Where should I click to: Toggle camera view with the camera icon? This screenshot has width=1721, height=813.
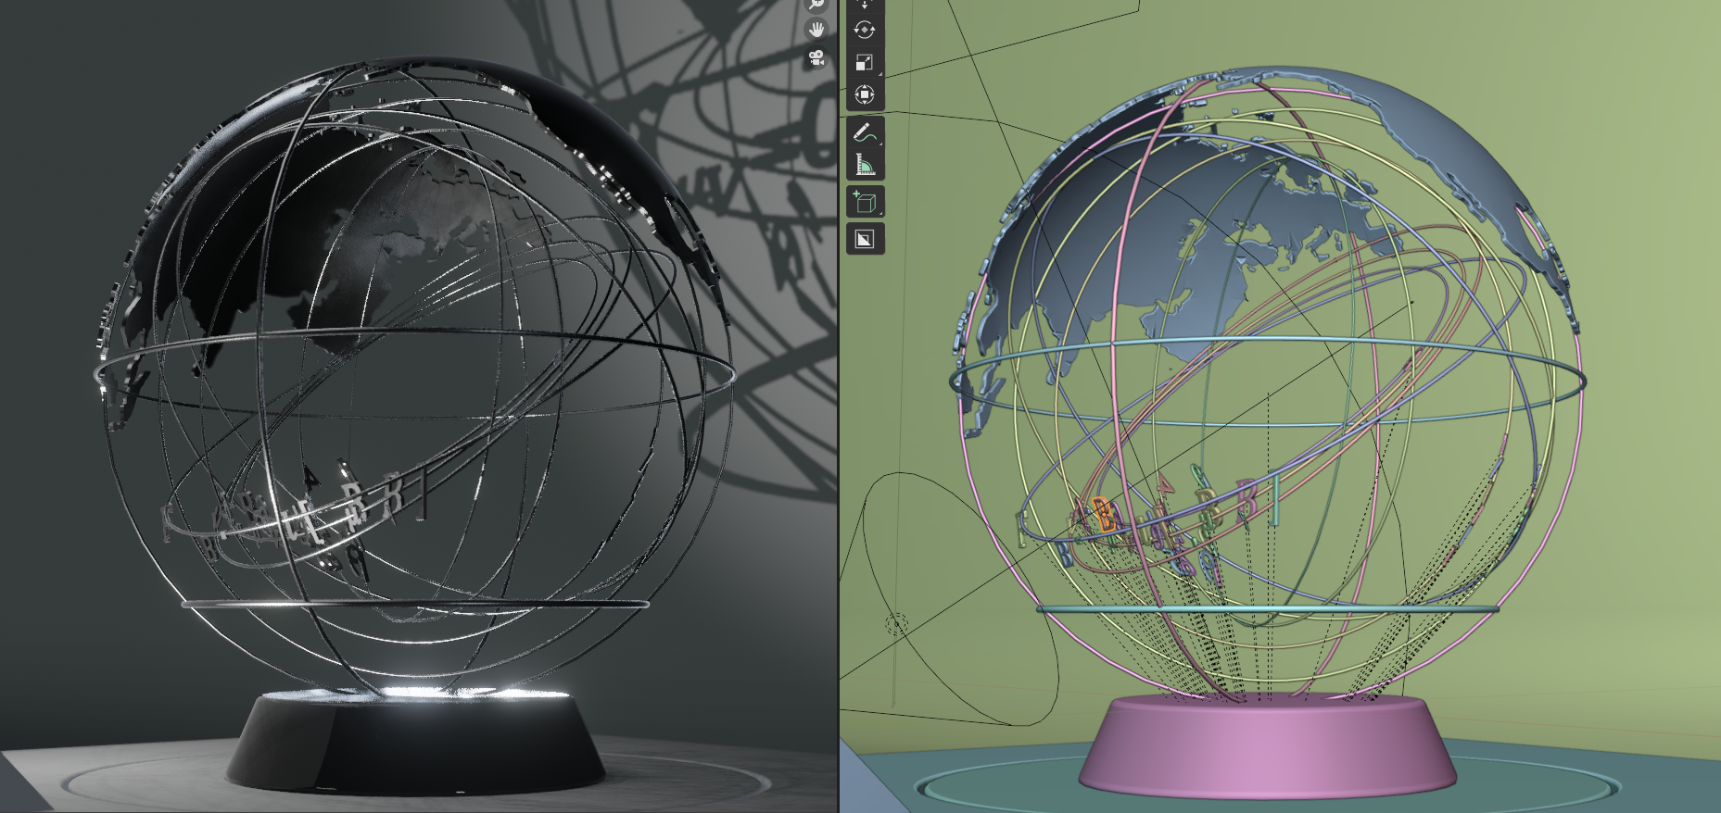click(x=816, y=59)
